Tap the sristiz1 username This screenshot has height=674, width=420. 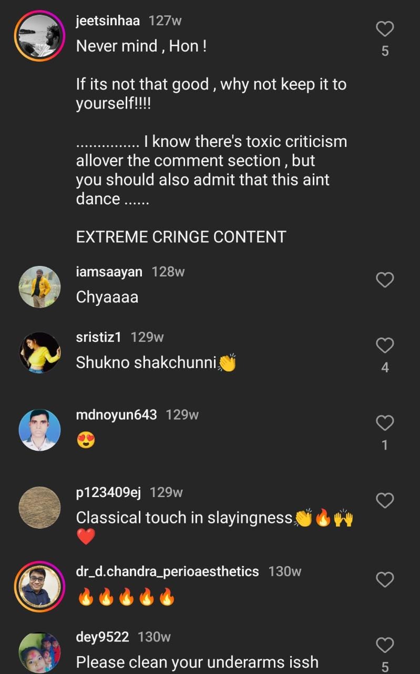[98, 337]
